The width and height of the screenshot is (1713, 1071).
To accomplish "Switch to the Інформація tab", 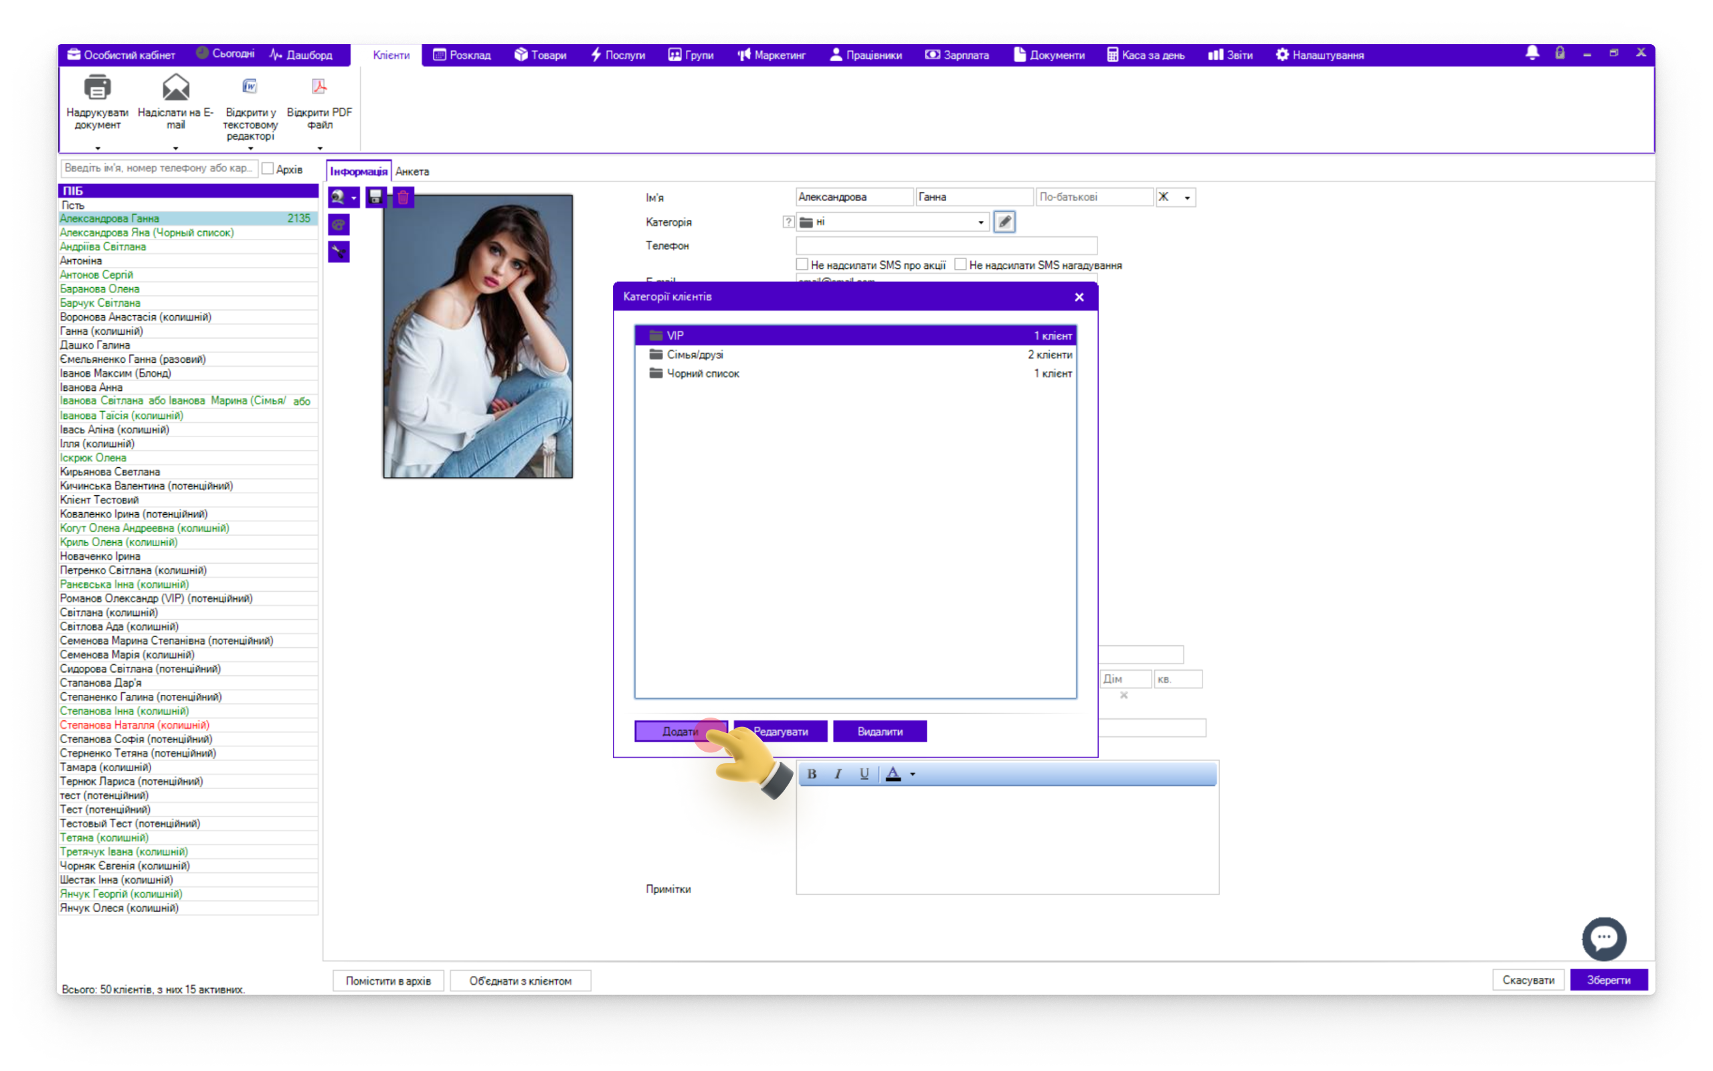I will click(358, 171).
